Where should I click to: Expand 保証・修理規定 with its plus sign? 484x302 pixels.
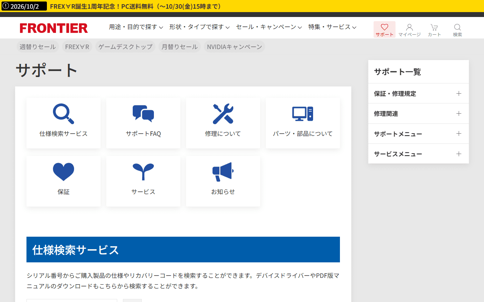(459, 94)
